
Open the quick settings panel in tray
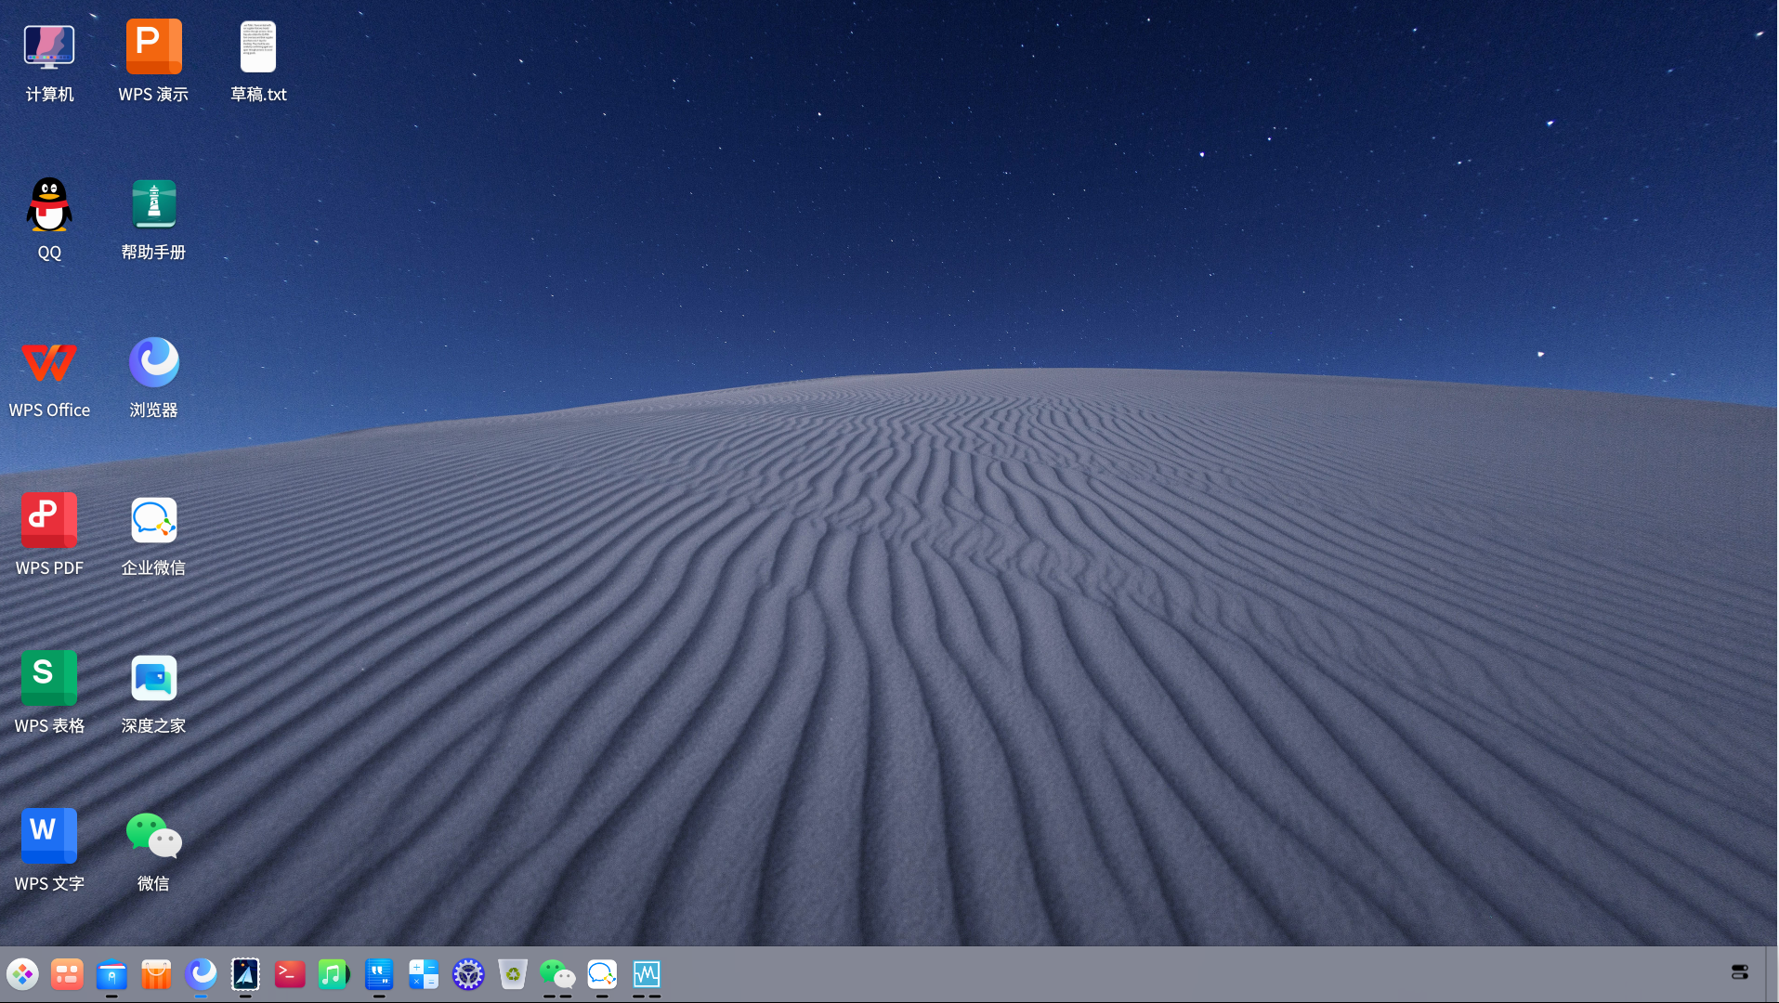pyautogui.click(x=1740, y=972)
